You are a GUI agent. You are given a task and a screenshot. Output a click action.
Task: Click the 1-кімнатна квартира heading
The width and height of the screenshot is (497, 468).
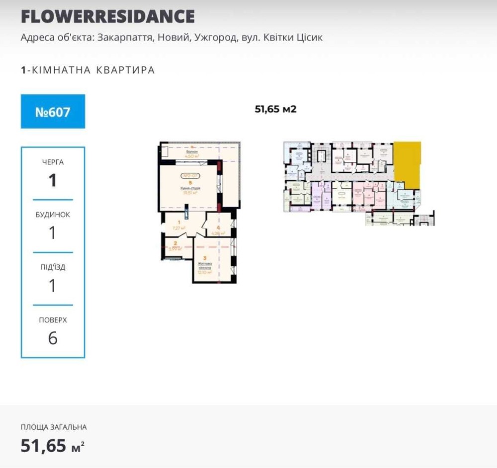click(88, 70)
